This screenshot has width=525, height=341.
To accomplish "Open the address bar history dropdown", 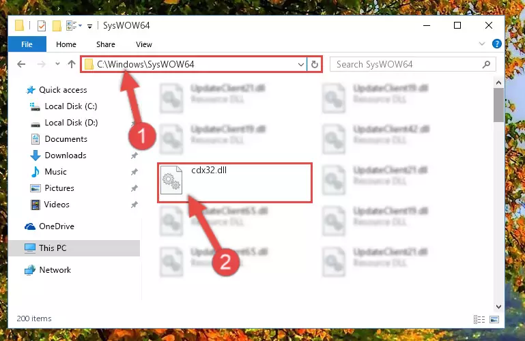I will tap(301, 64).
